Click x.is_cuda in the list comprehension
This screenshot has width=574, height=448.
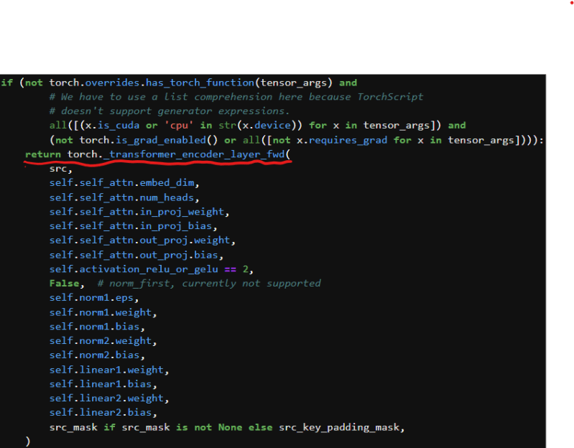pyautogui.click(x=112, y=126)
